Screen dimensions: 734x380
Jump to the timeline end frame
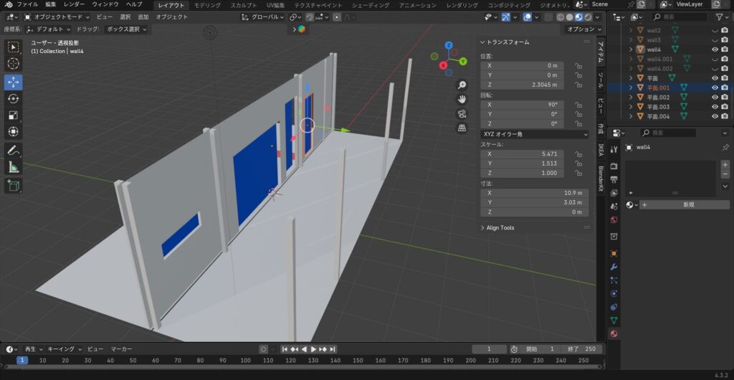click(330, 349)
